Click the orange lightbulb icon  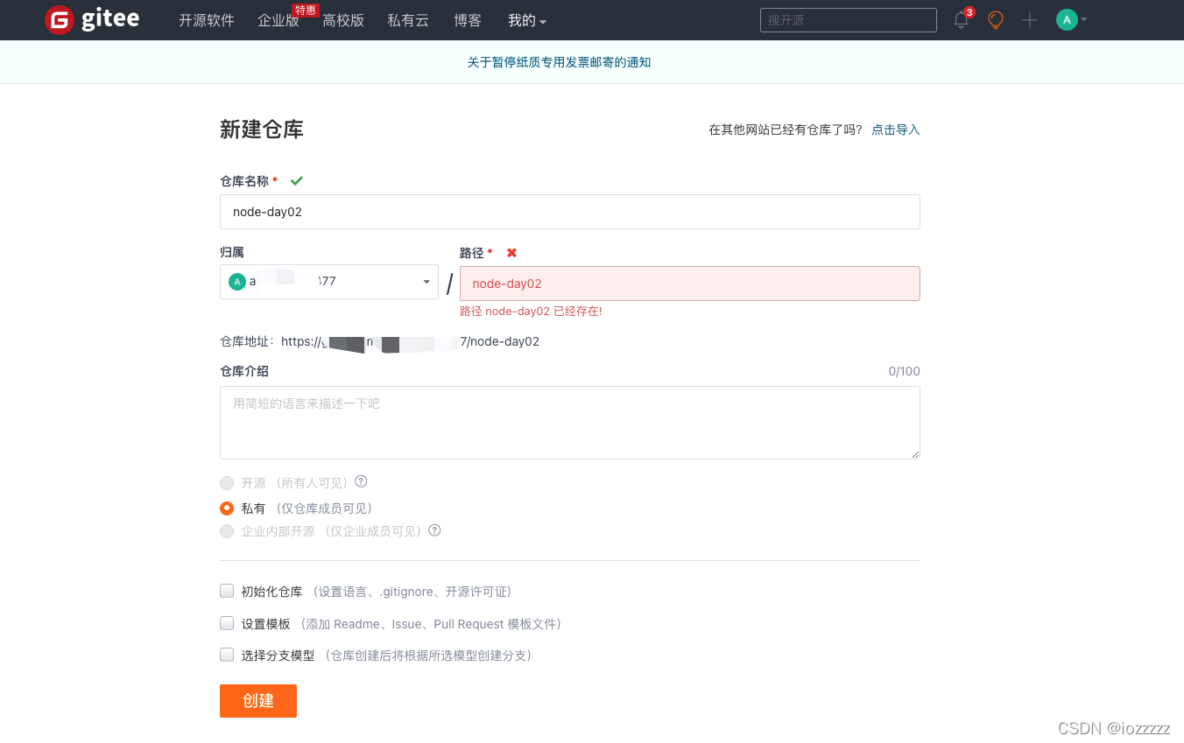coord(996,20)
